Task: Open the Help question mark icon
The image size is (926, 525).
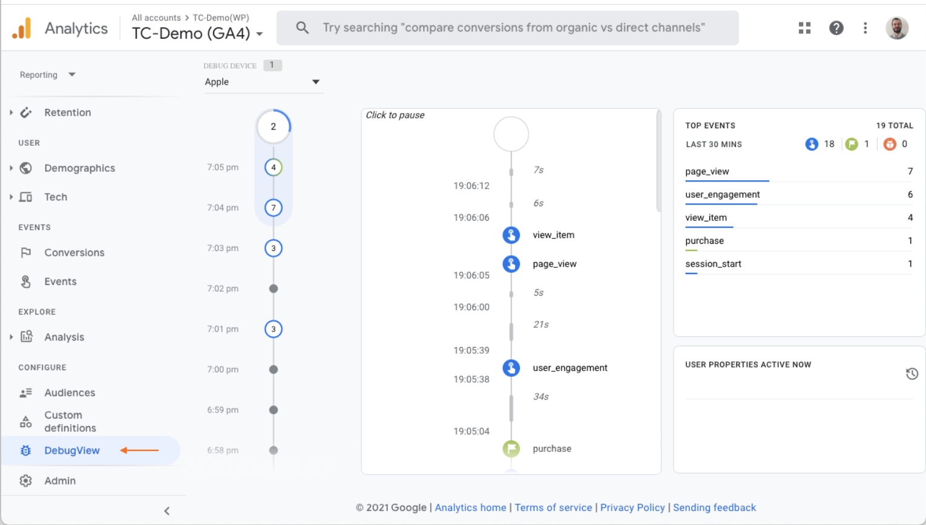Action: pos(836,28)
